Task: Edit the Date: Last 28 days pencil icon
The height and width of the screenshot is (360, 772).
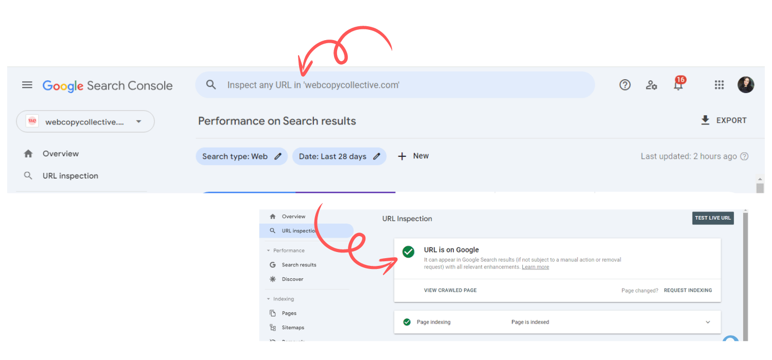Action: tap(376, 156)
